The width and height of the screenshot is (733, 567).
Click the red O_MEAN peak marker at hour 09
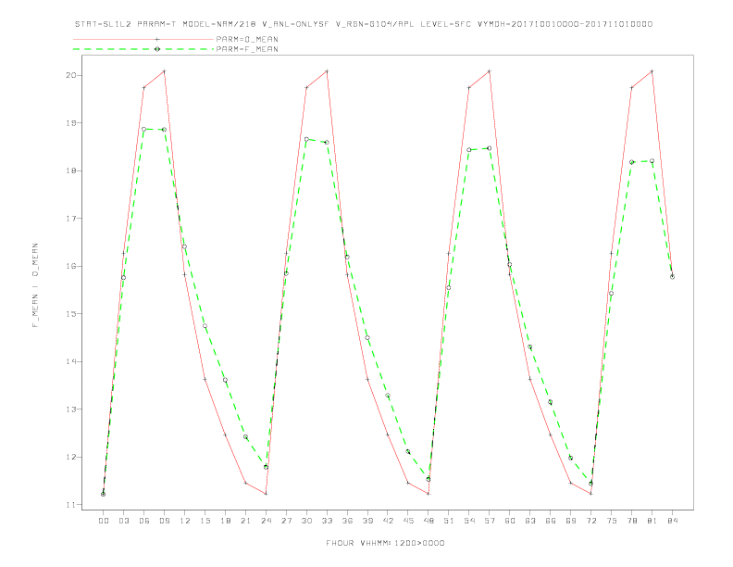pos(164,71)
